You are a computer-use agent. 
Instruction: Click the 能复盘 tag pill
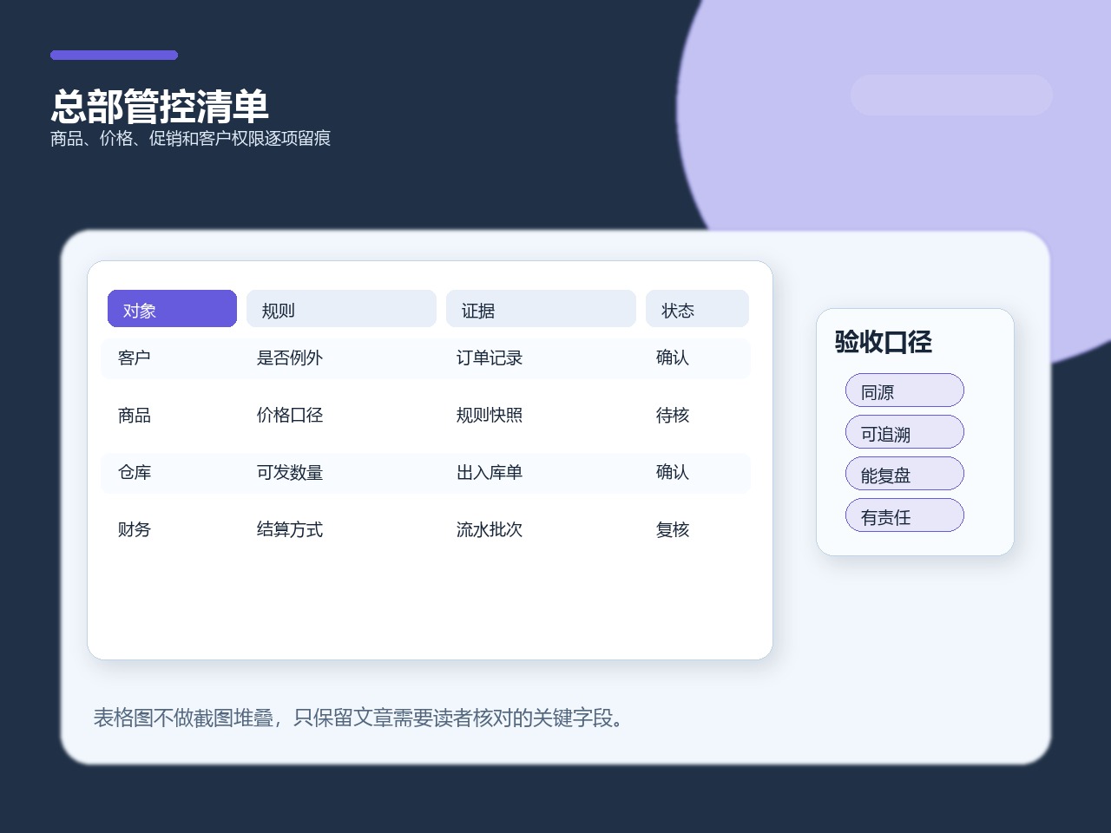tap(904, 474)
